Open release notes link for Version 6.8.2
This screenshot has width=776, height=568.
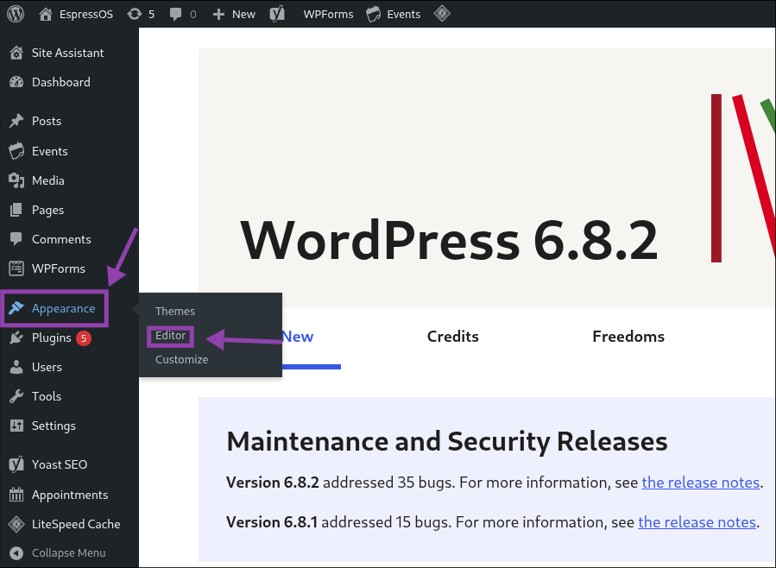click(700, 483)
